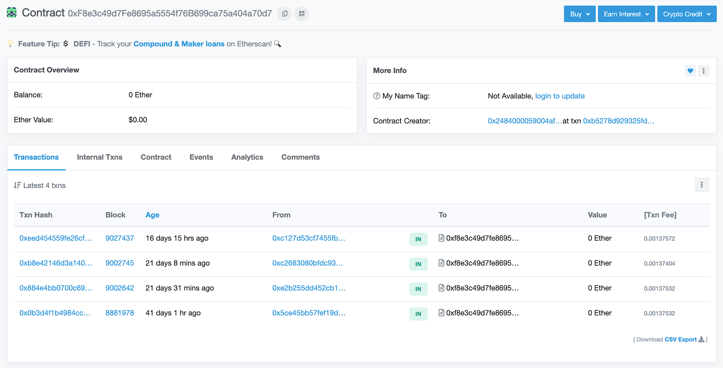Open transaction hash 0x884e4bb0700c69
This screenshot has width=723, height=368.
56,288
